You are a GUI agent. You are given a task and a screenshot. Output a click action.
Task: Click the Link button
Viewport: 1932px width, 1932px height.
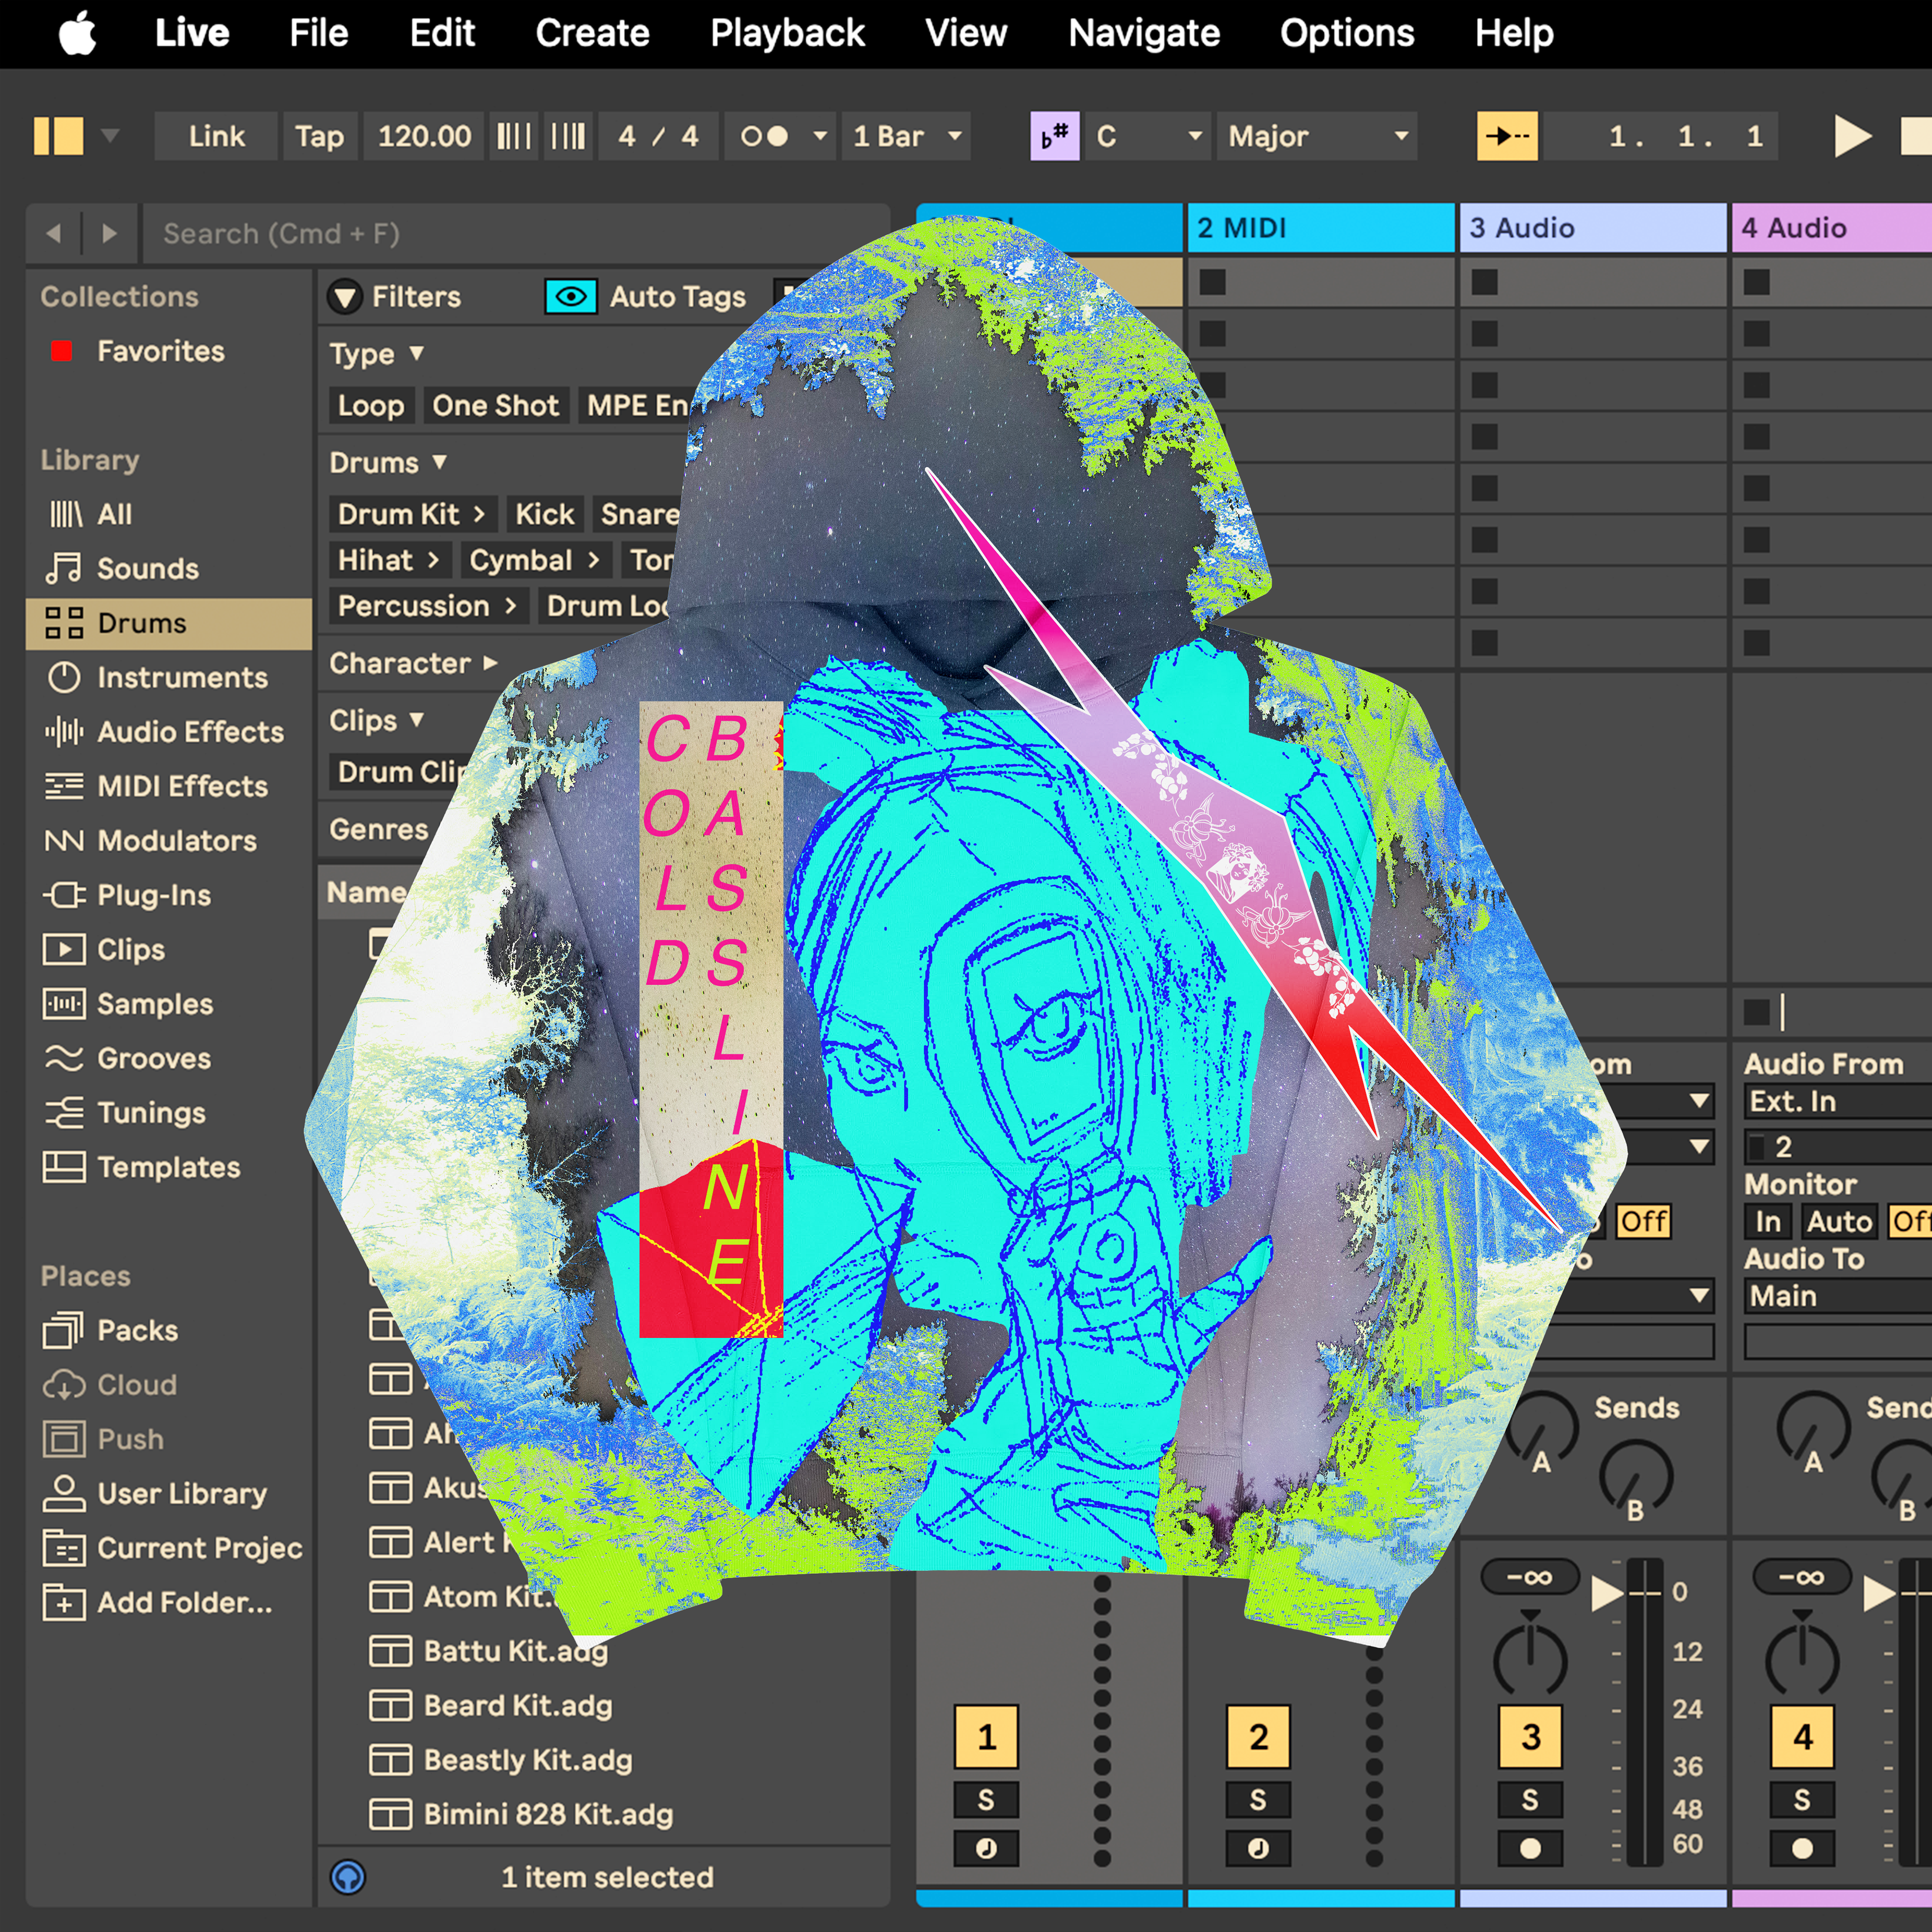coord(216,136)
